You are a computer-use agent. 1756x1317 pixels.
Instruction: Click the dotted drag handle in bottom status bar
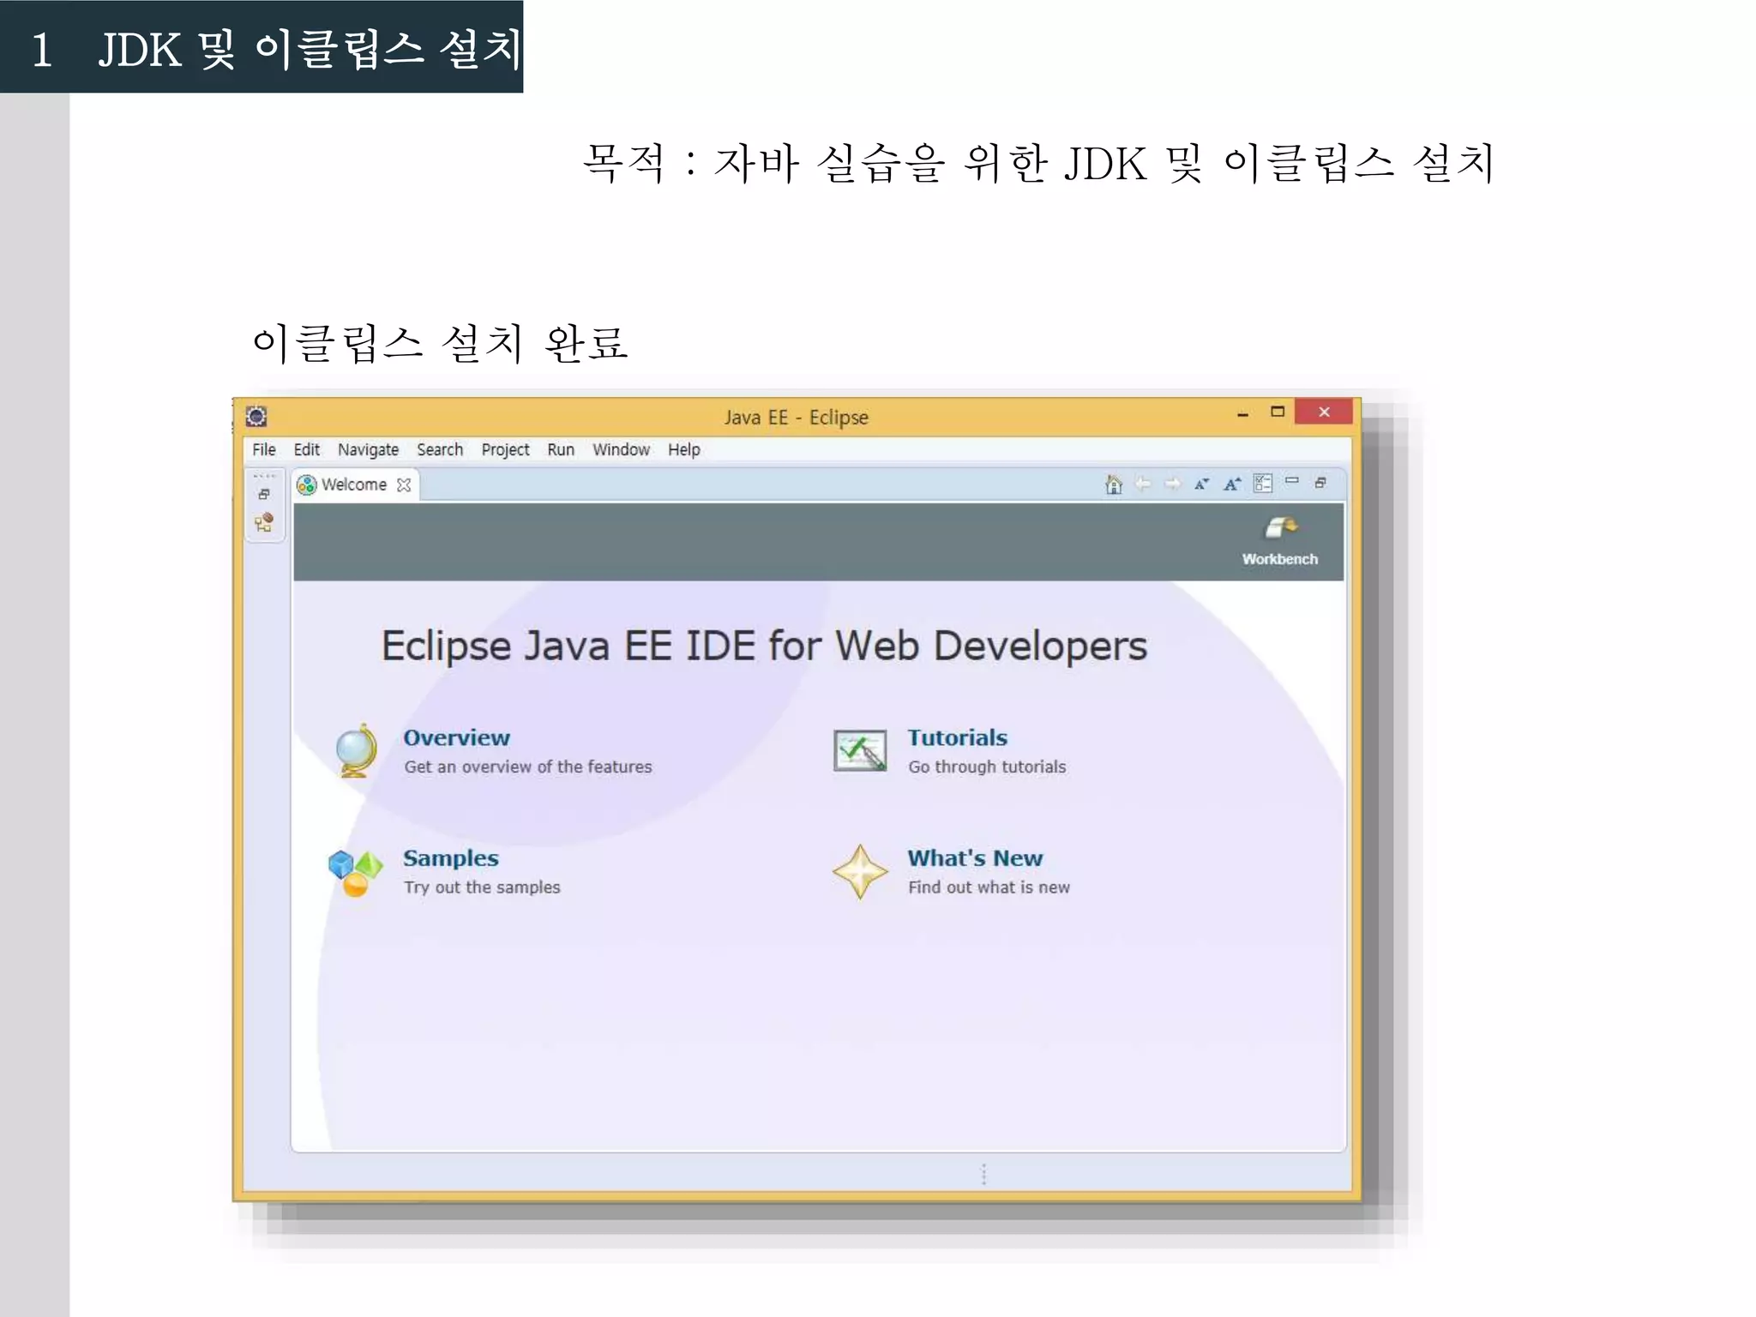tap(983, 1174)
